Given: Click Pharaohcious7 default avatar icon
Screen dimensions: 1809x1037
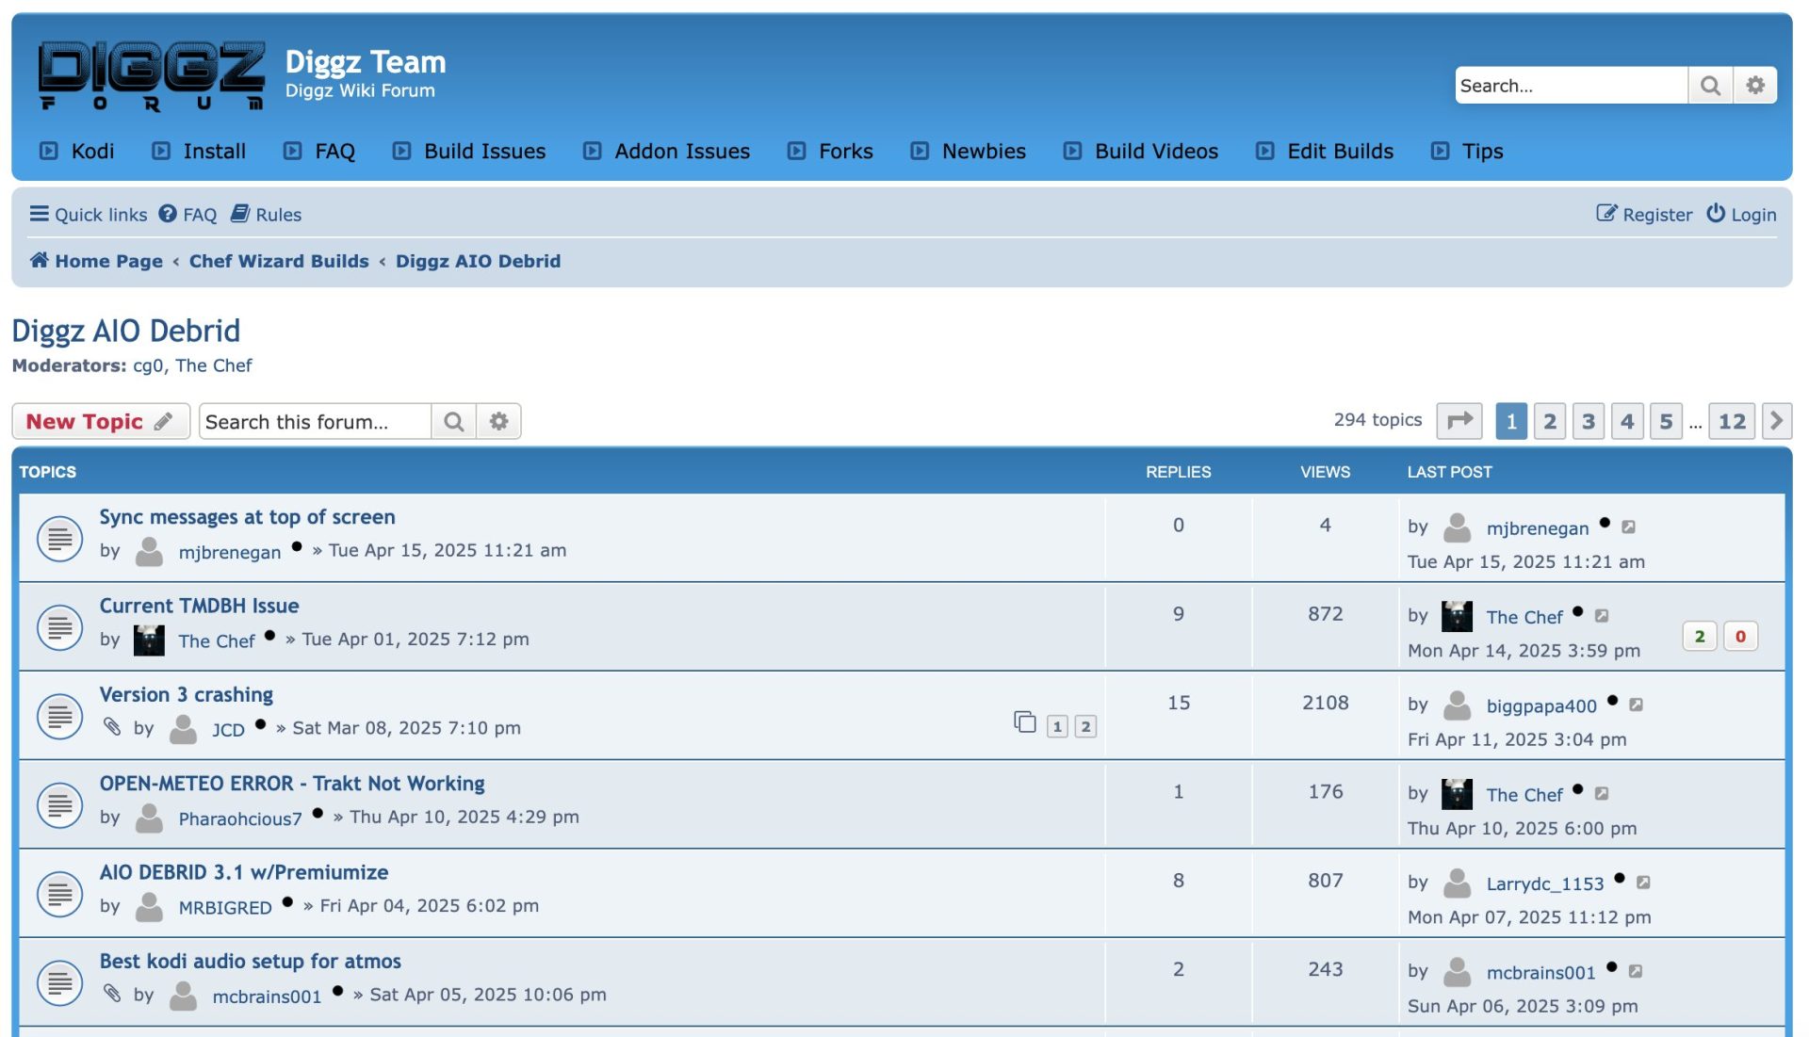Looking at the screenshot, I should click(149, 818).
